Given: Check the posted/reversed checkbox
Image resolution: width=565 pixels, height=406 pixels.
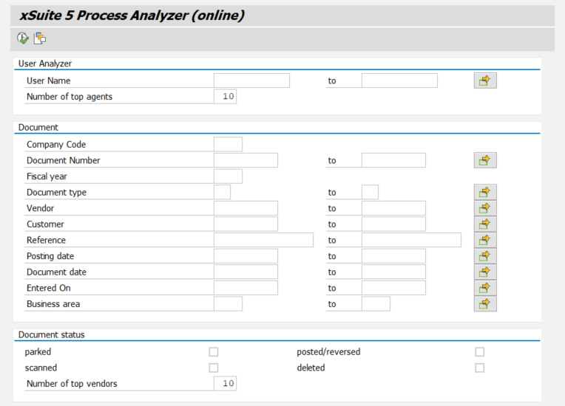Looking at the screenshot, I should [x=480, y=351].
